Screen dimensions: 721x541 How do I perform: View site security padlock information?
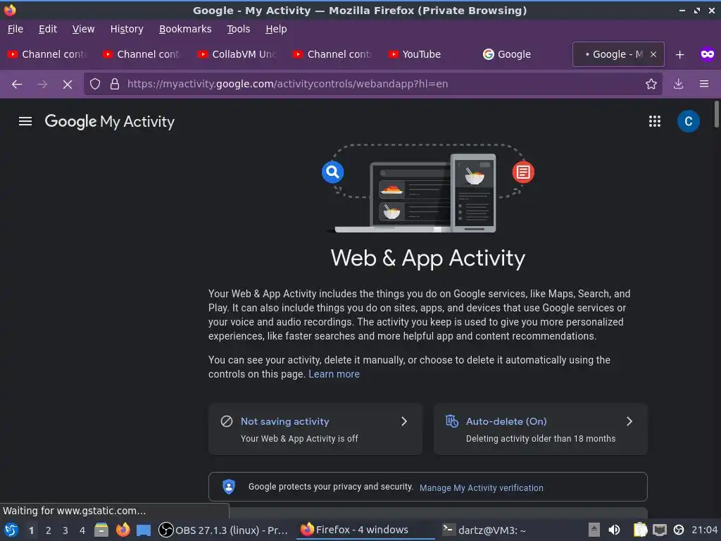pyautogui.click(x=115, y=85)
